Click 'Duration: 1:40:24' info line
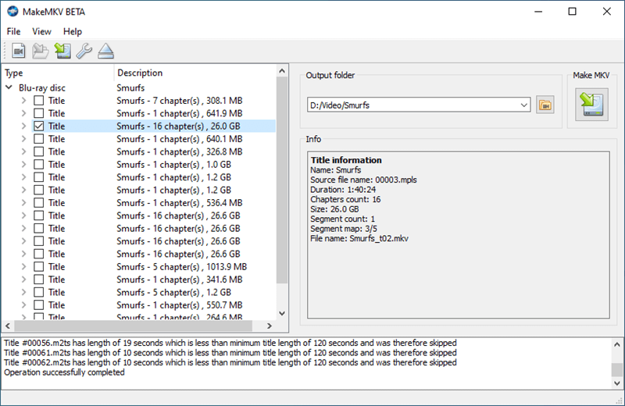Image resolution: width=625 pixels, height=406 pixels. (x=343, y=190)
